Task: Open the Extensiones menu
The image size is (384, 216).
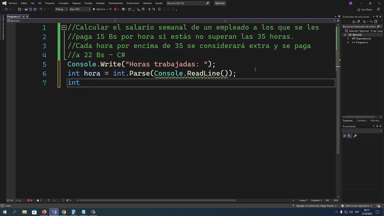Action: (133, 3)
